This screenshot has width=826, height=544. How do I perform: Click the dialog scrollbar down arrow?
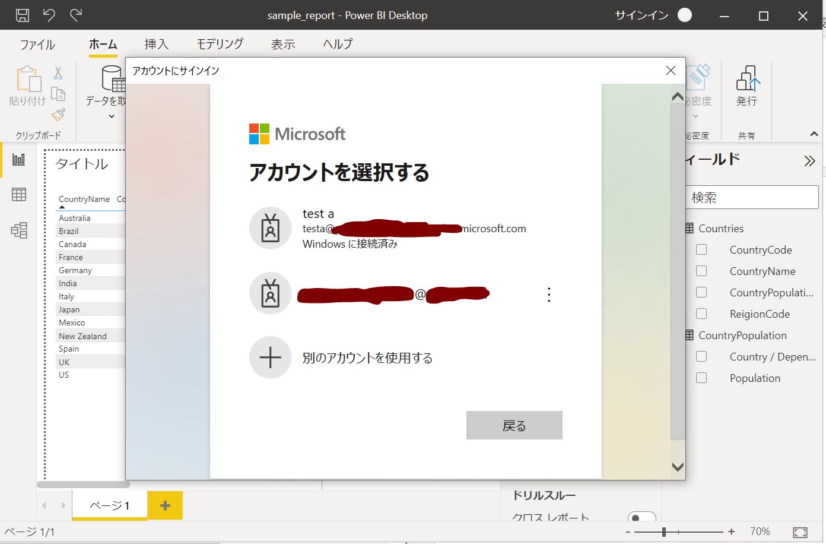678,467
